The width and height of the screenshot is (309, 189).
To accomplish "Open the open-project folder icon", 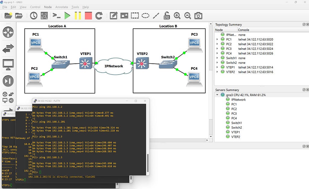I will point(19,16).
